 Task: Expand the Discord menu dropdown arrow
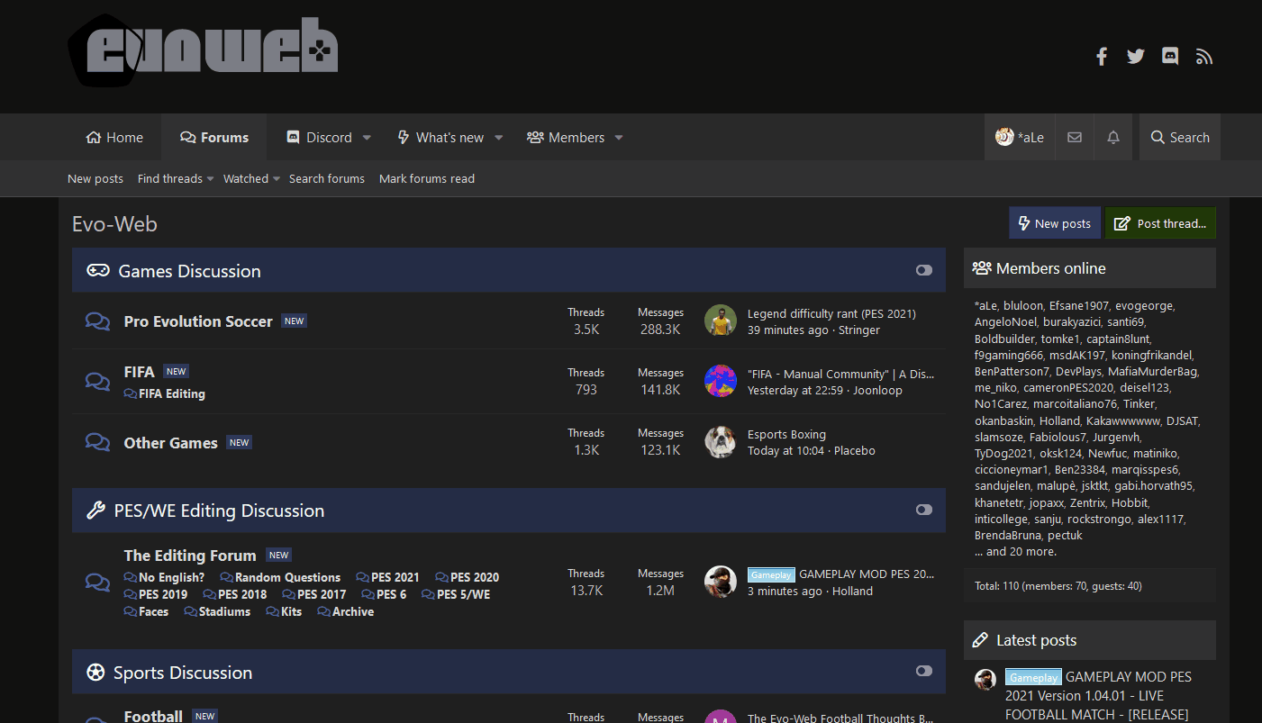[x=367, y=138]
